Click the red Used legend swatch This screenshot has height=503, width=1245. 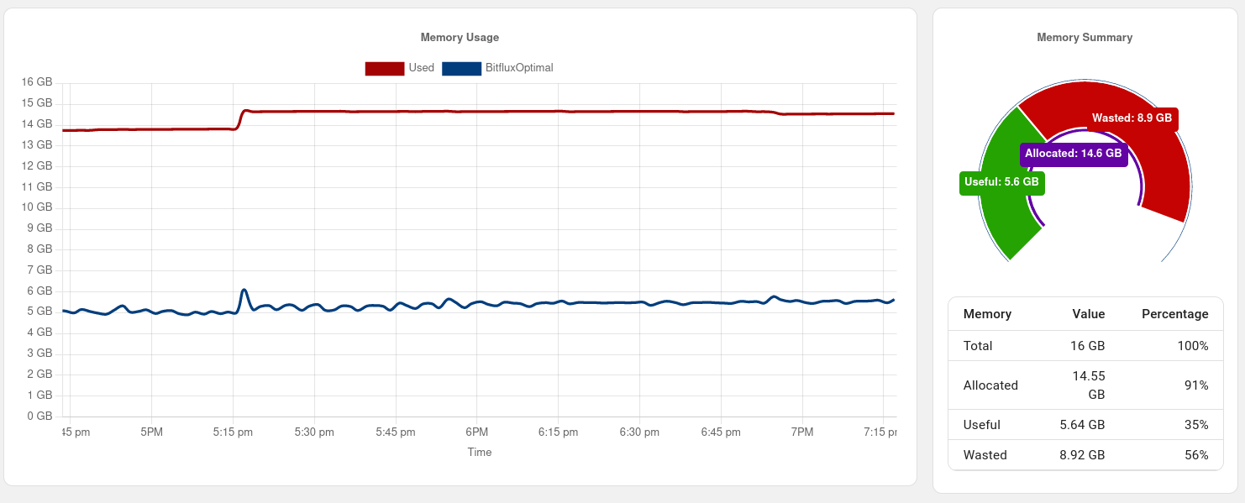click(x=384, y=68)
